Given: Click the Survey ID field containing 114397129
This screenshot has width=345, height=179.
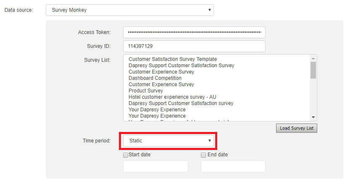Looking at the screenshot, I should click(x=194, y=46).
